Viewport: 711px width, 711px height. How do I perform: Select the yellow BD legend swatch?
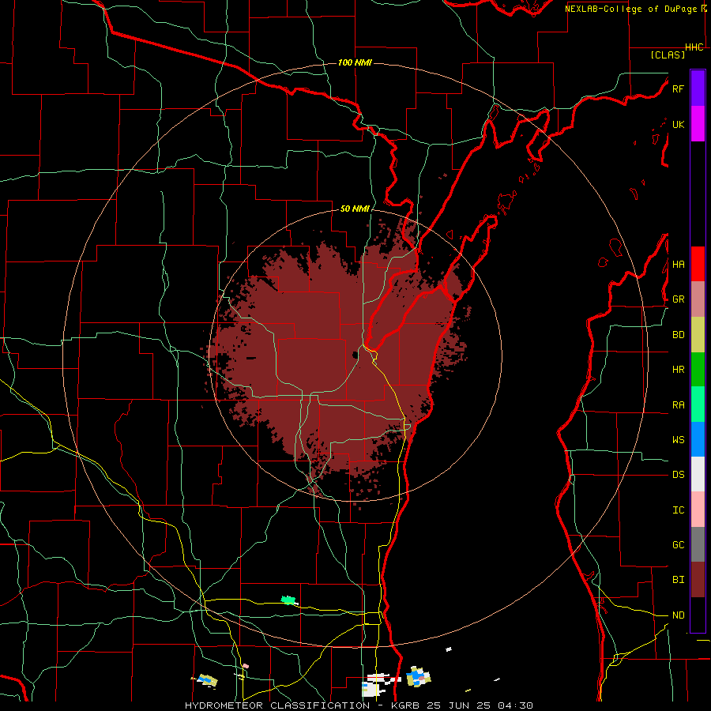(698, 335)
